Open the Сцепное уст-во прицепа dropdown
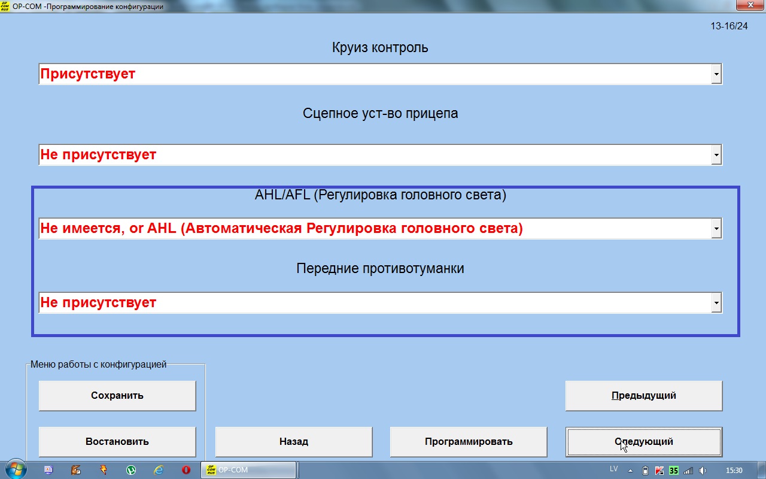The height and width of the screenshot is (479, 766). [716, 154]
